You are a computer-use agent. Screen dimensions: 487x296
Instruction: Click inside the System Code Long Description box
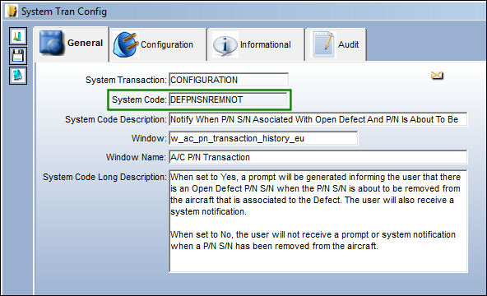click(318, 221)
